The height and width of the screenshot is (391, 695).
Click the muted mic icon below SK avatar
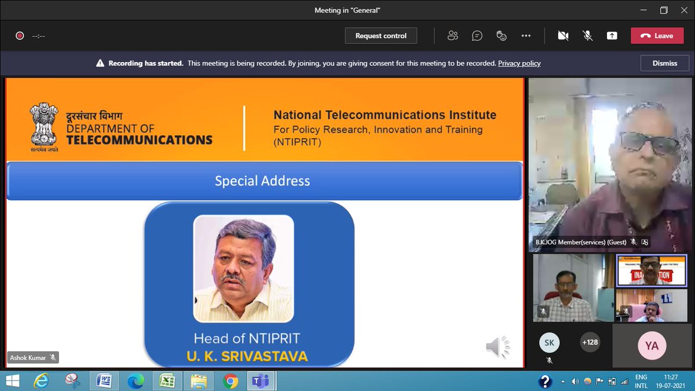(x=549, y=360)
